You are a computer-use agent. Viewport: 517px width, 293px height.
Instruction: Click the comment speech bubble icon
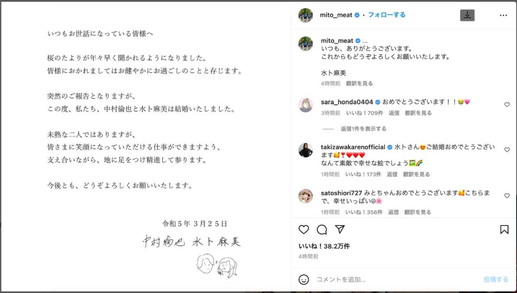[322, 229]
